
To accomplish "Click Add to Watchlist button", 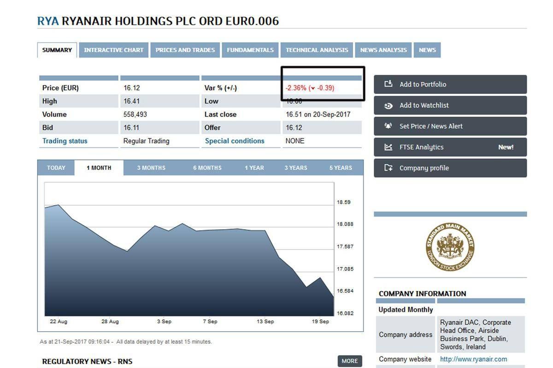I will (450, 105).
